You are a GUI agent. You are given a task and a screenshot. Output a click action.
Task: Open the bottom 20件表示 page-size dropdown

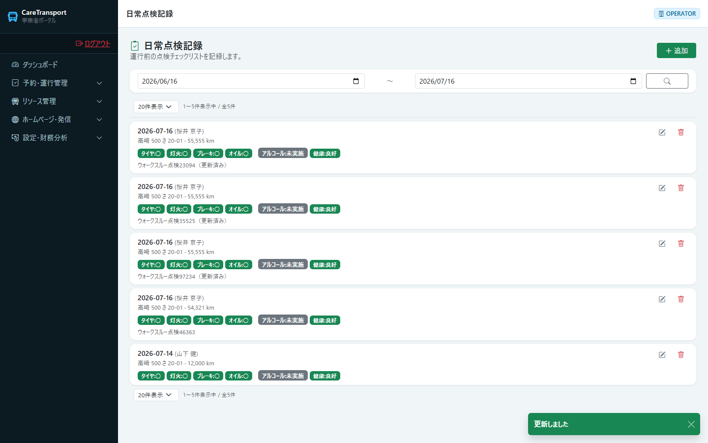tap(156, 395)
